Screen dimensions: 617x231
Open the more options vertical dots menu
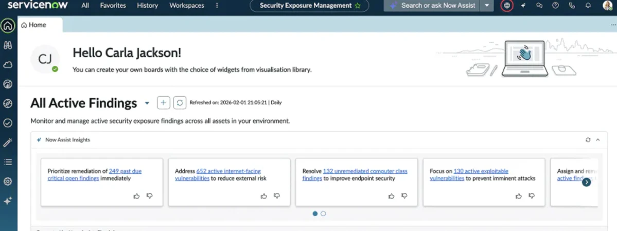(217, 6)
